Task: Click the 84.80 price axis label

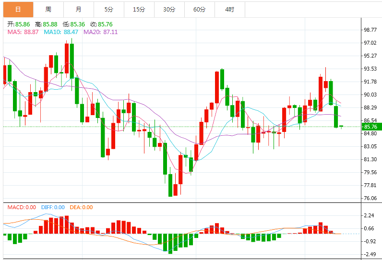Action: point(370,133)
